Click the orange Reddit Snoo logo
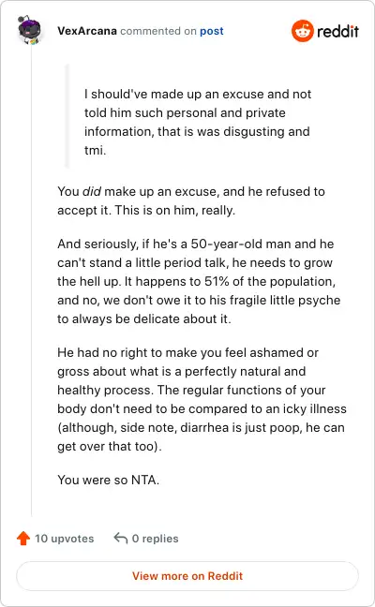Screen dimensions: 375x607 [303, 31]
